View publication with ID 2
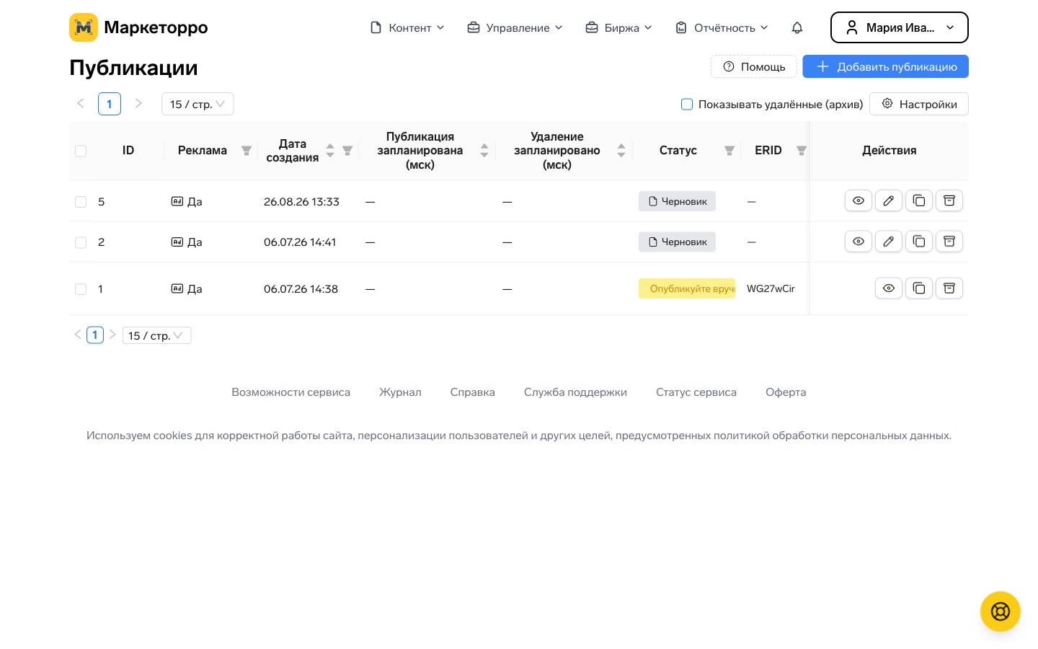The width and height of the screenshot is (1038, 649). point(859,241)
